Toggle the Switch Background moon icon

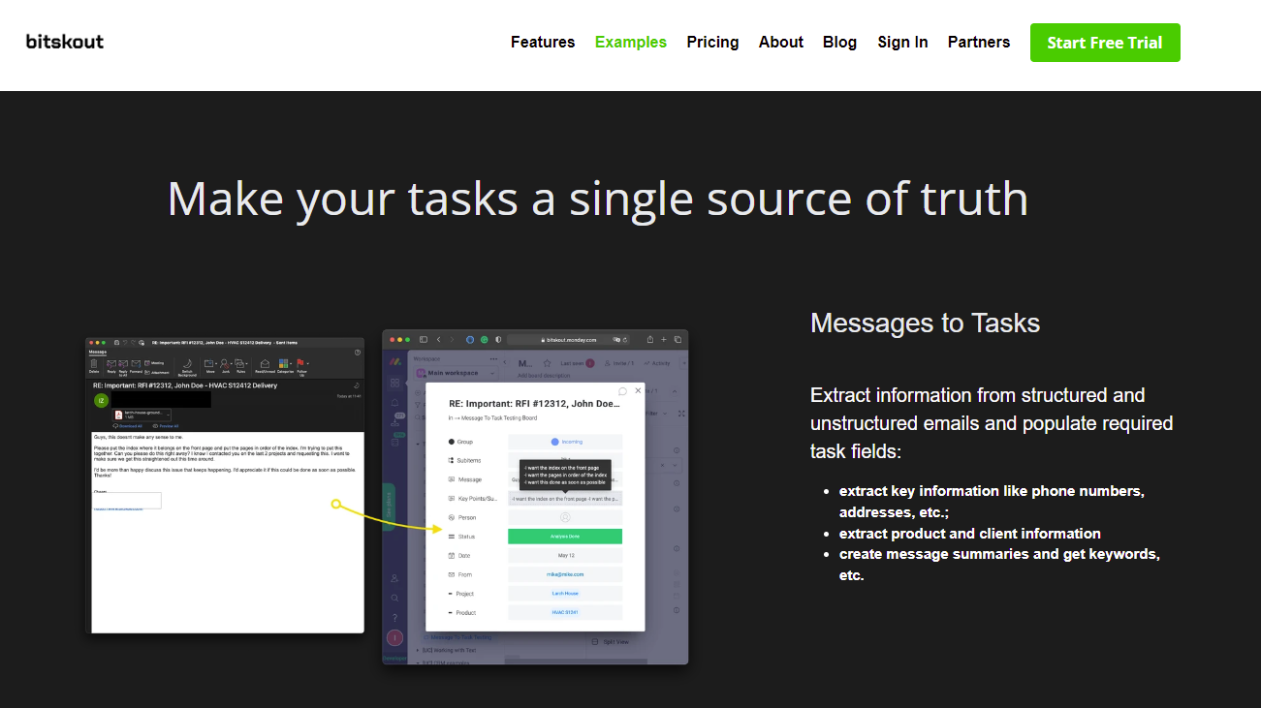coord(186,363)
